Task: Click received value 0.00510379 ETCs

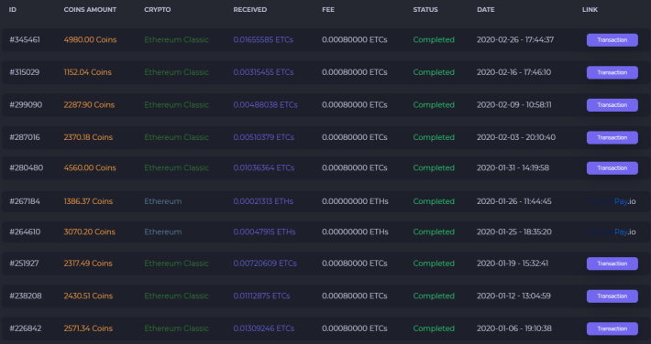Action: click(x=264, y=137)
